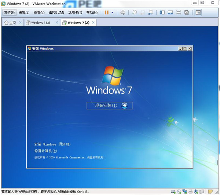Viewport: 220px width, 195px height.
Task: Click the sound card status bar icon
Action: point(196,191)
